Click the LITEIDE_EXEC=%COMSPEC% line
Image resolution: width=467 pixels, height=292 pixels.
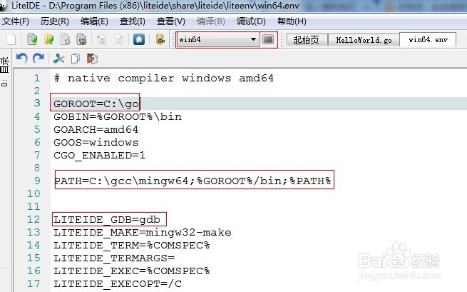(x=131, y=271)
